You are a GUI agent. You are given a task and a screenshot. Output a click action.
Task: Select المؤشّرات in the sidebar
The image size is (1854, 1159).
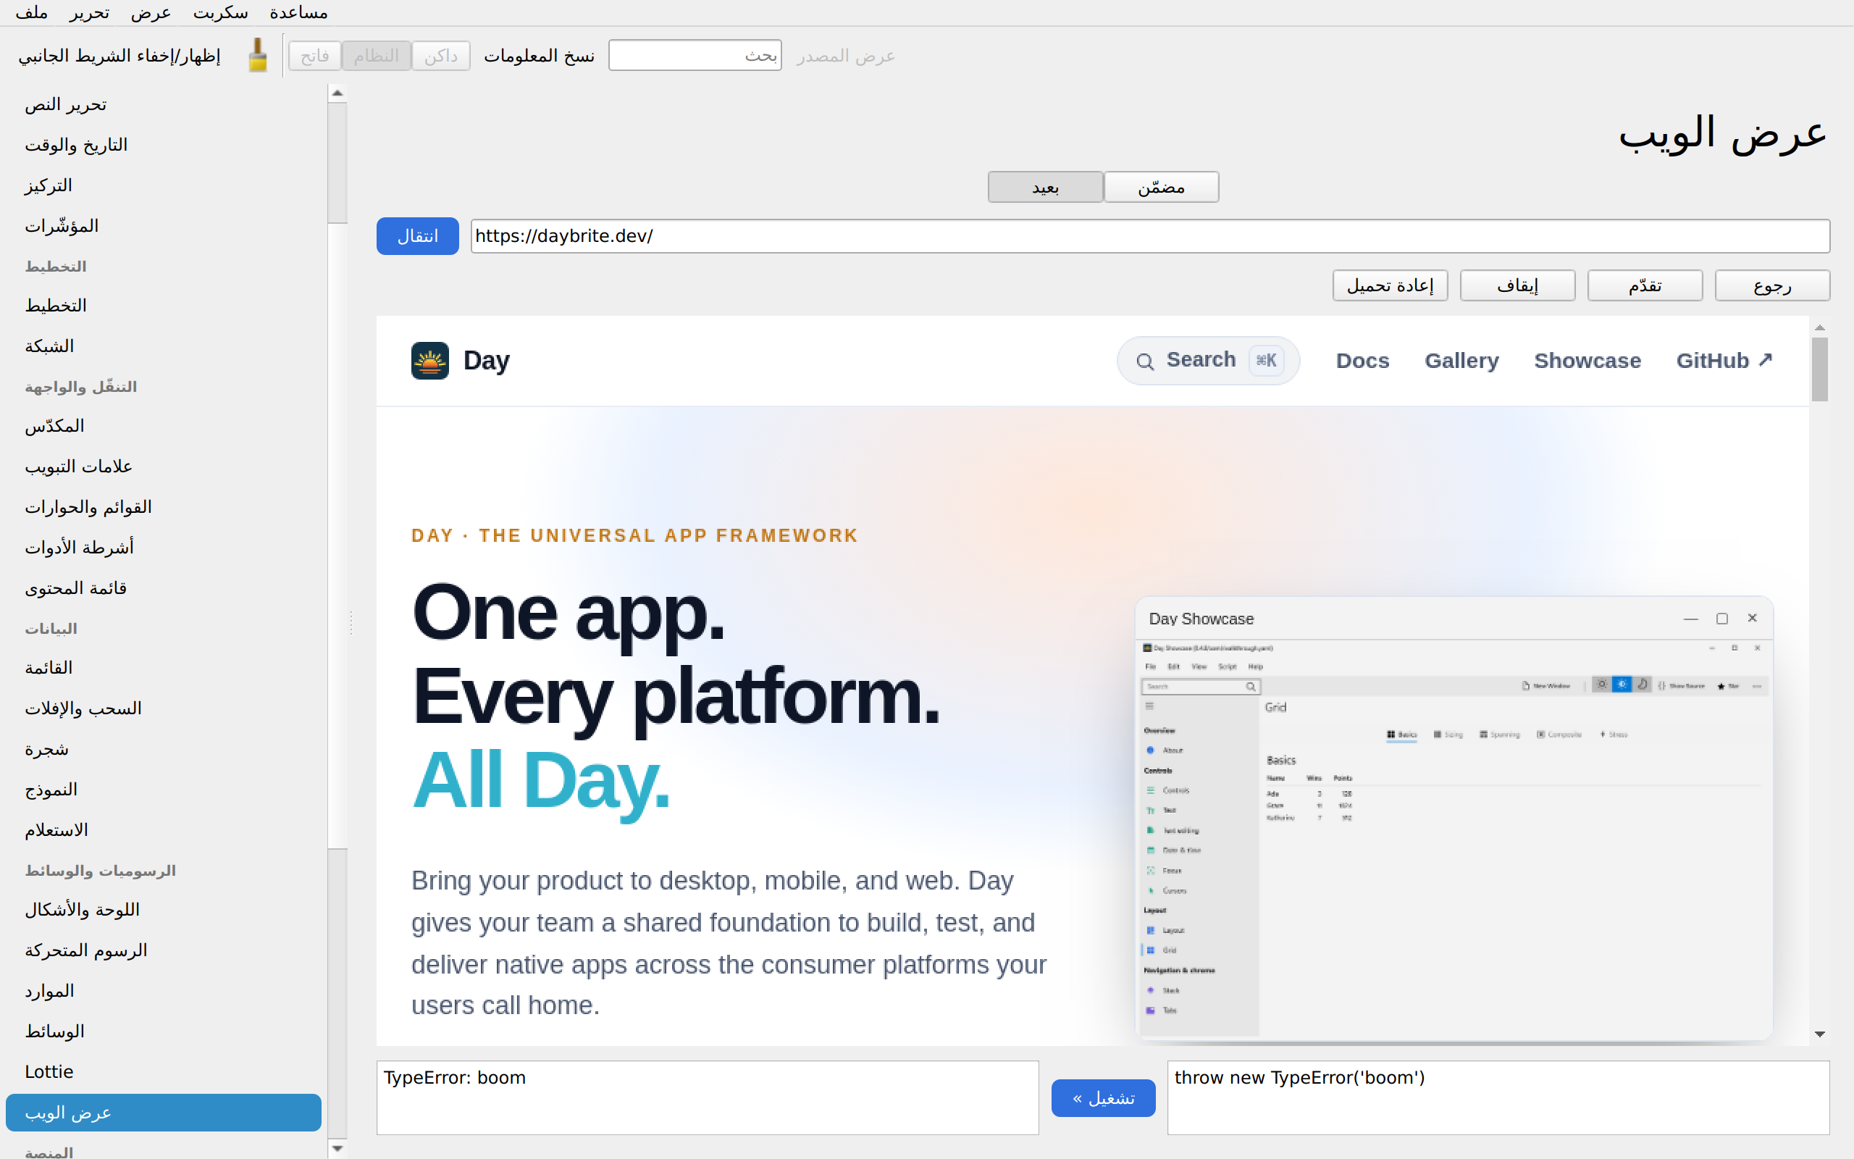(163, 226)
